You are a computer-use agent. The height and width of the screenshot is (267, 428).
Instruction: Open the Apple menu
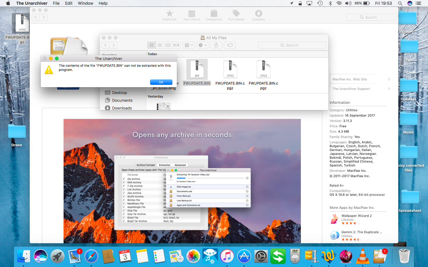coord(8,3)
